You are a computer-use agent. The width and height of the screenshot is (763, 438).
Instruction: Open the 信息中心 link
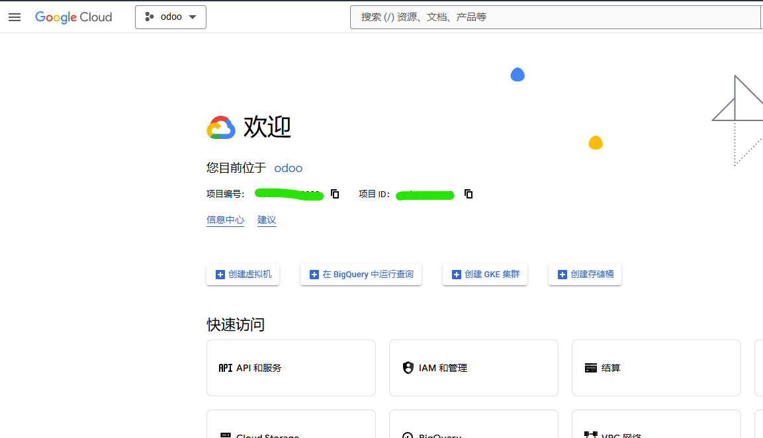click(x=225, y=220)
